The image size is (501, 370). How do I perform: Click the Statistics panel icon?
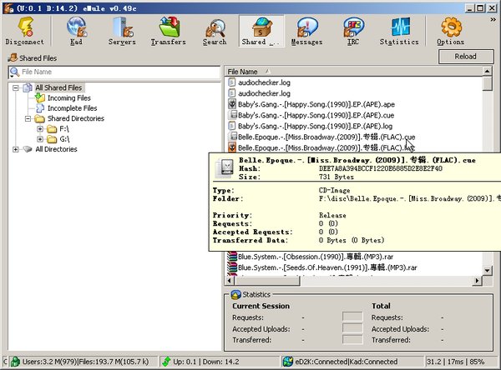(235, 294)
